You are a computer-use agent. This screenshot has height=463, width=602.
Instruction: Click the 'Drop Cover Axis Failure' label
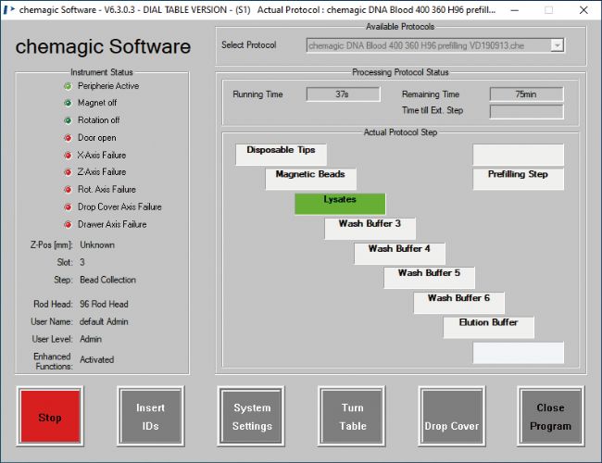[x=119, y=206]
